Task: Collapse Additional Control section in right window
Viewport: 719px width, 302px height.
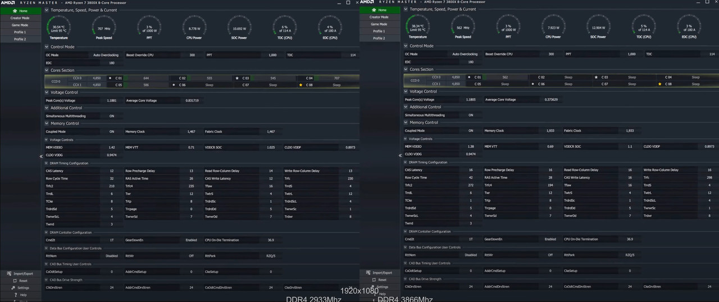Action: [406, 107]
